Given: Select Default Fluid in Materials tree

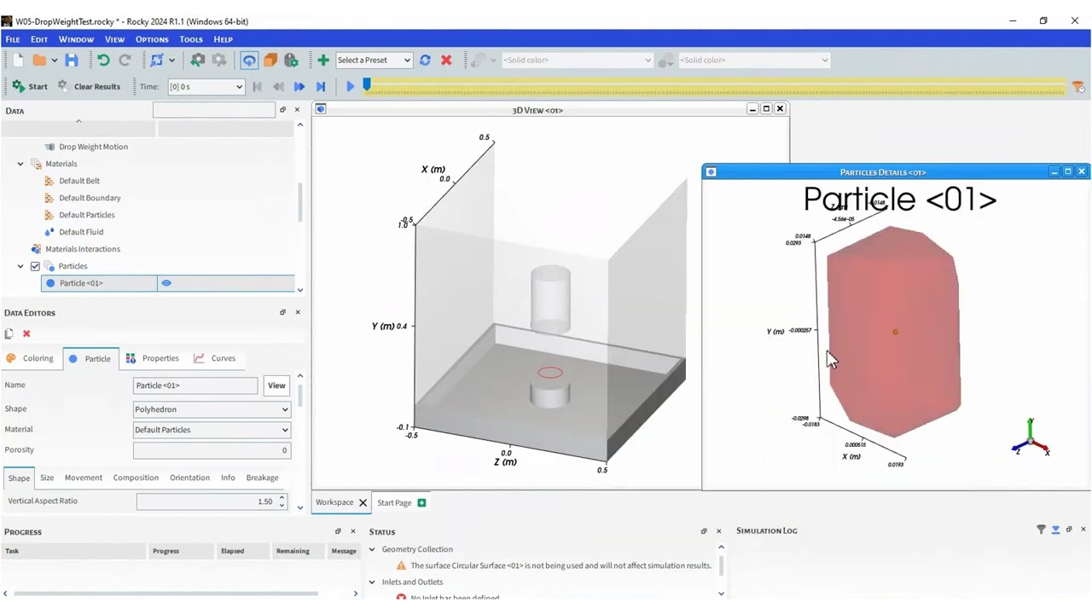Looking at the screenshot, I should 81,232.
